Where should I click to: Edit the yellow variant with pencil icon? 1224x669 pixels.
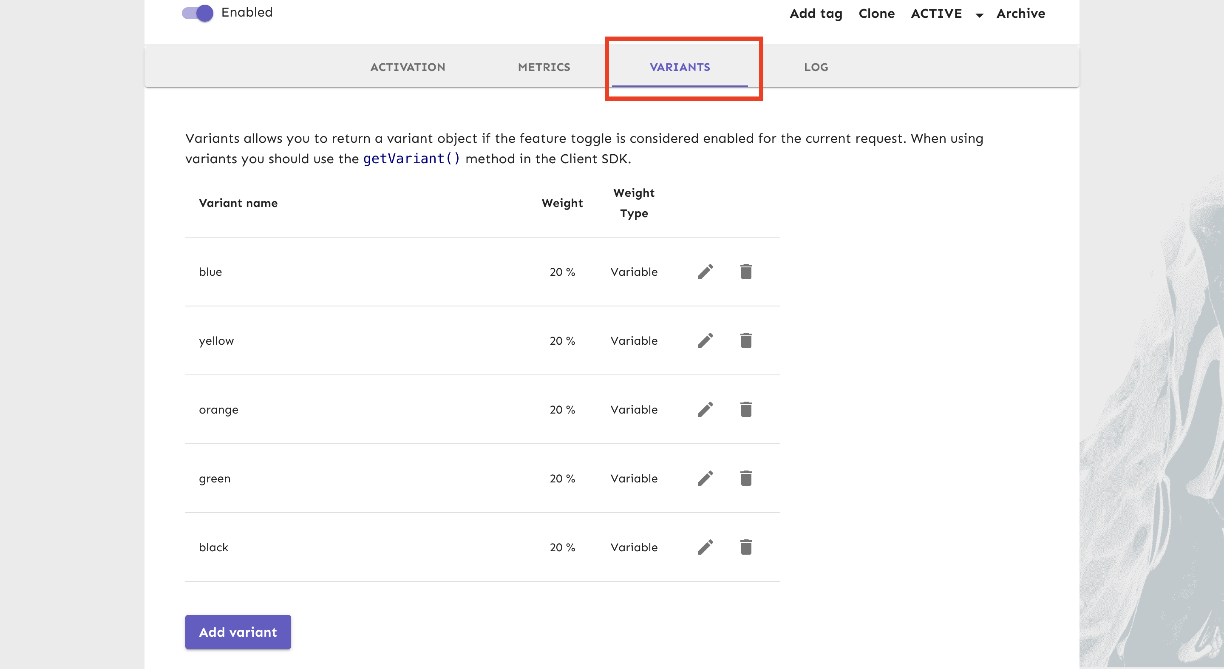tap(705, 341)
